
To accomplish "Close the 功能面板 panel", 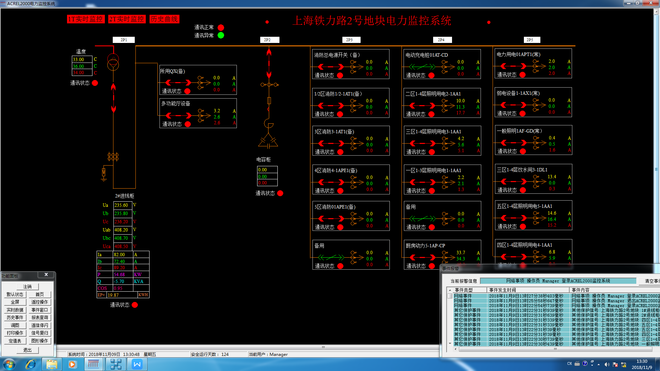I will pos(46,274).
